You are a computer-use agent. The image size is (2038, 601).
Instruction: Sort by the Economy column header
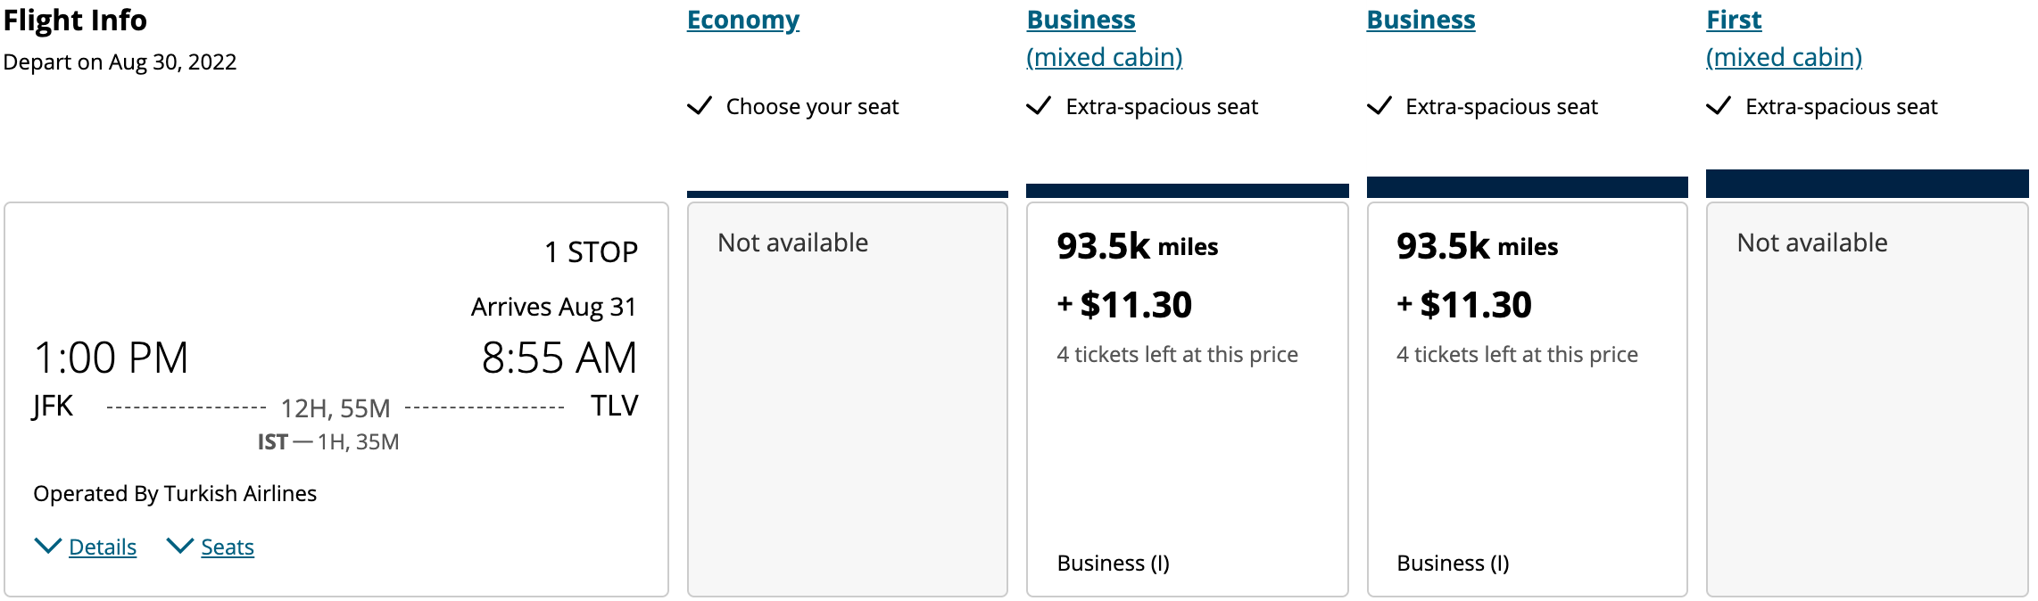pyautogui.click(x=742, y=20)
